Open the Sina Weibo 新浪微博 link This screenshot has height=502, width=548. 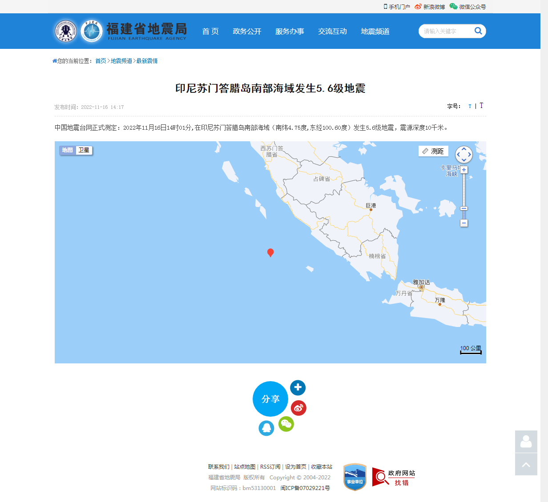pyautogui.click(x=429, y=7)
